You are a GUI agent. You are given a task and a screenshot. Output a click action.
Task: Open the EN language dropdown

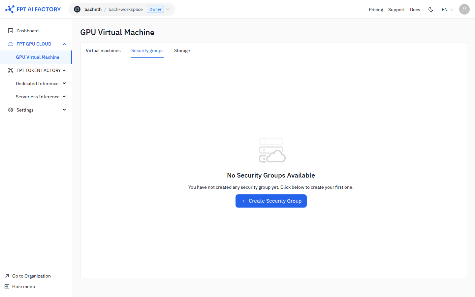coord(447,9)
